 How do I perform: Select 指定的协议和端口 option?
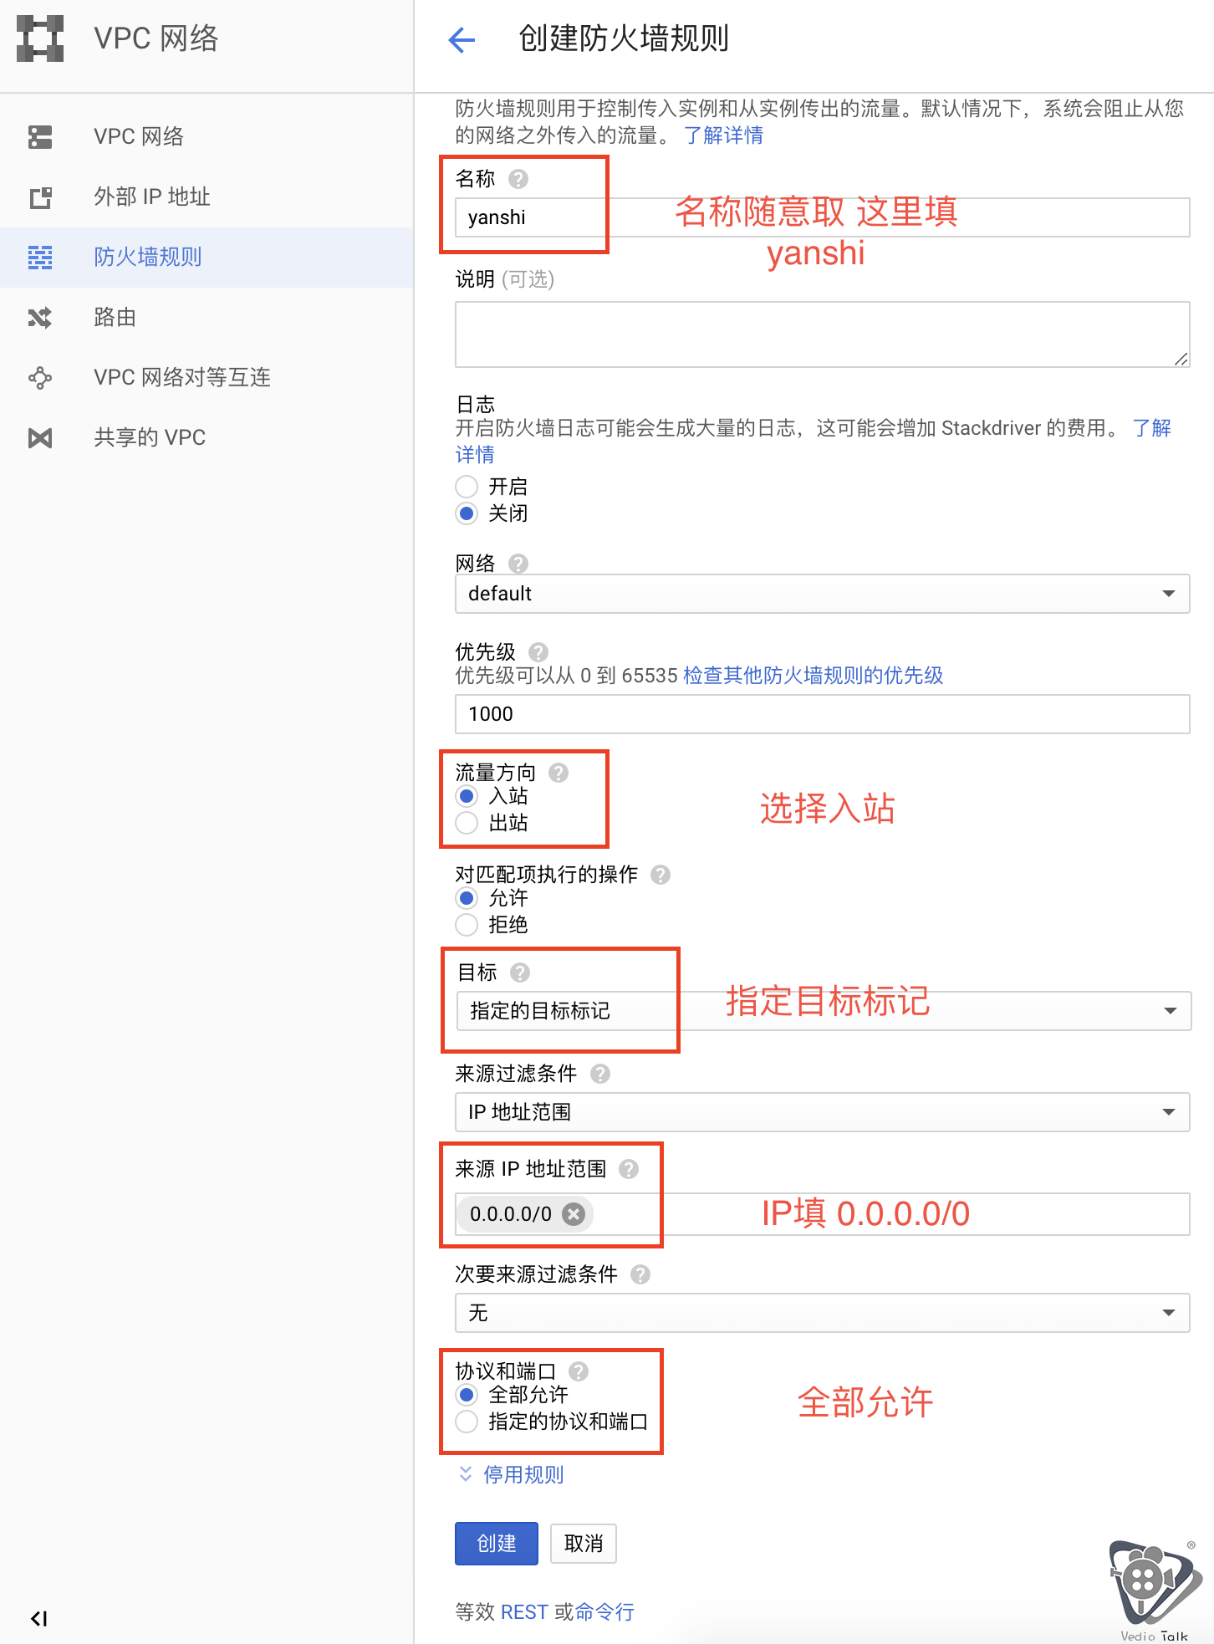click(467, 1421)
